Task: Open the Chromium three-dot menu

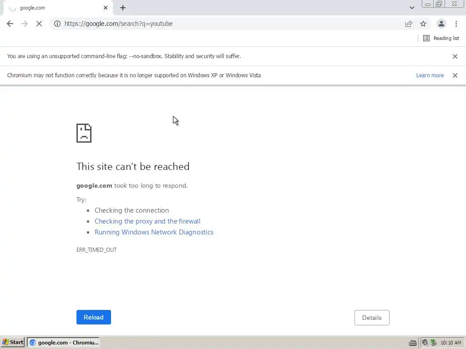Action: click(x=456, y=24)
